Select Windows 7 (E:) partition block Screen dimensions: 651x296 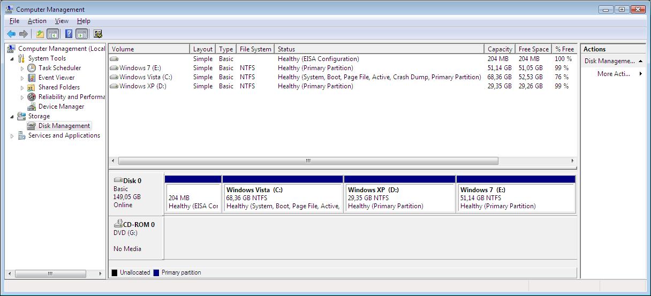(516, 194)
